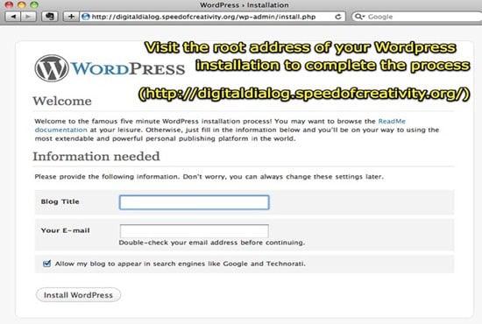
Task: Click the WordPress logo
Action: click(x=110, y=68)
